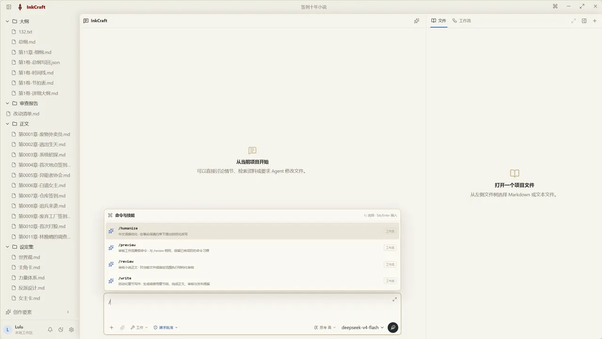Select the /review command
Screen dimensions: 602x339
(253, 264)
